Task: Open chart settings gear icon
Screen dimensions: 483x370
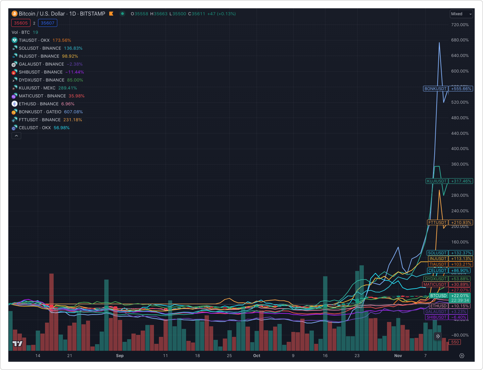Action: [x=462, y=356]
